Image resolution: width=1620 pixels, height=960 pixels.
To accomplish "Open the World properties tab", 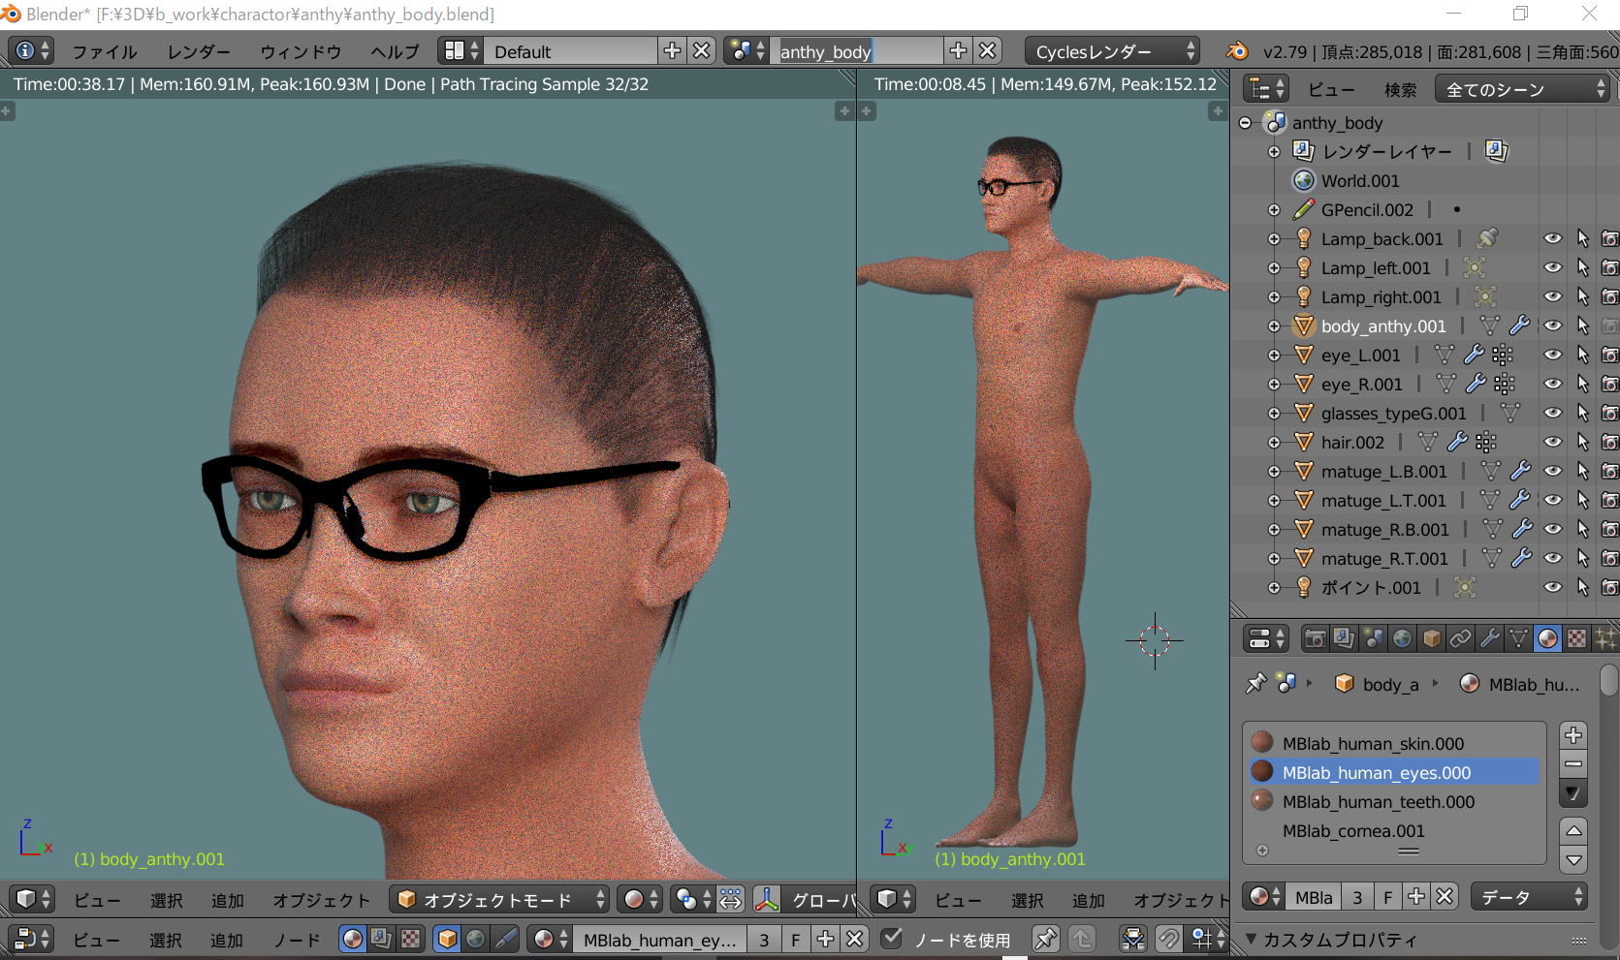I will coord(1402,638).
